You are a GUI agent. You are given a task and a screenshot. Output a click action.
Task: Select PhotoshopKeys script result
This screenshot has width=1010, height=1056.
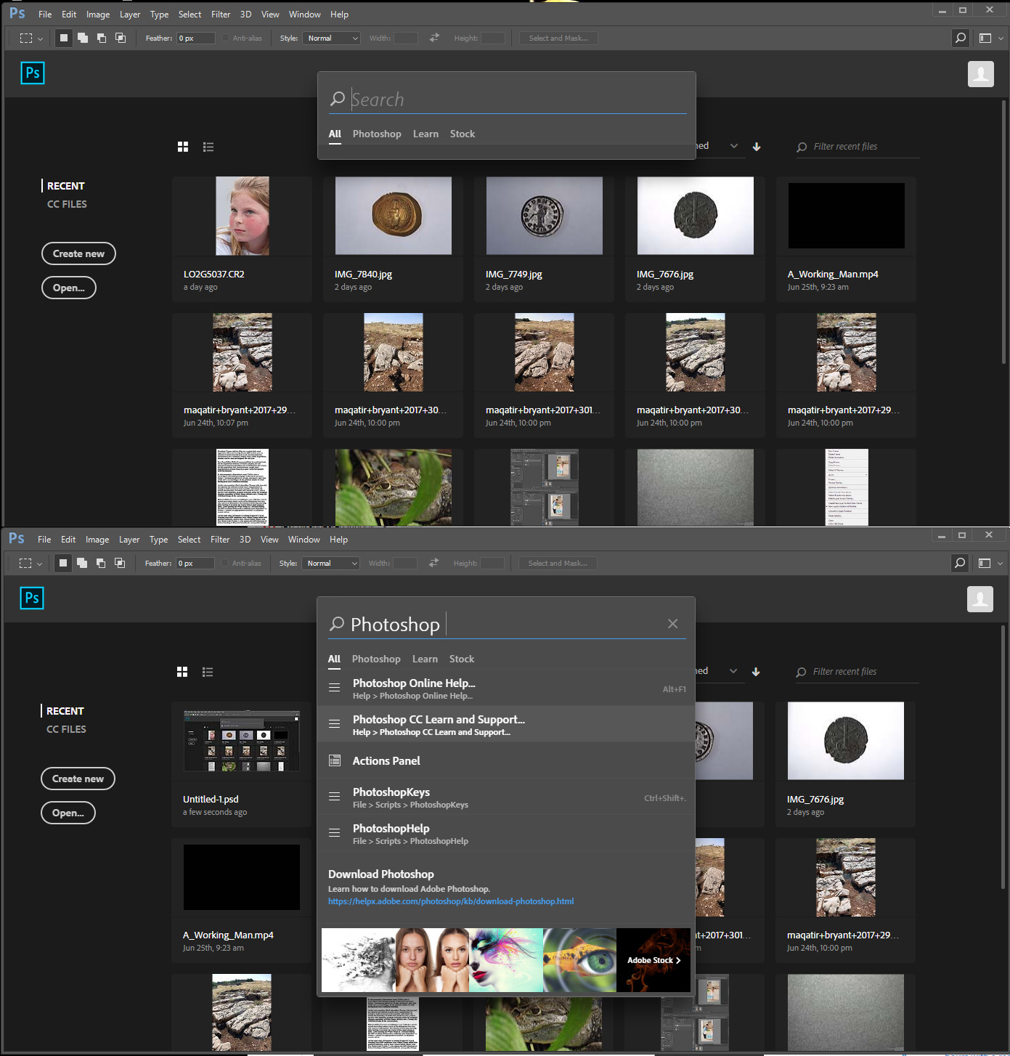pos(507,797)
